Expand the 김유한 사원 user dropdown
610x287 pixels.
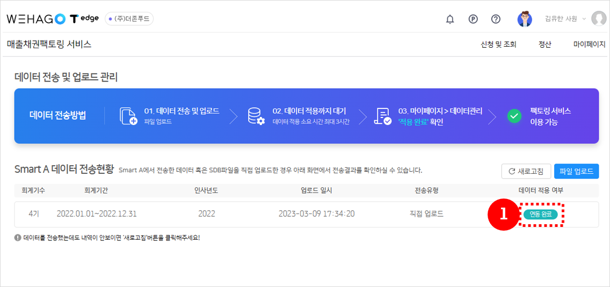(x=565, y=19)
